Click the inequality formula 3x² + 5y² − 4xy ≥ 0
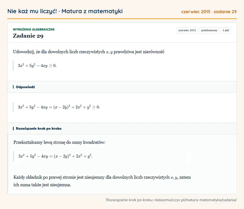Viewport: 244px width, 209px height. [37, 66]
